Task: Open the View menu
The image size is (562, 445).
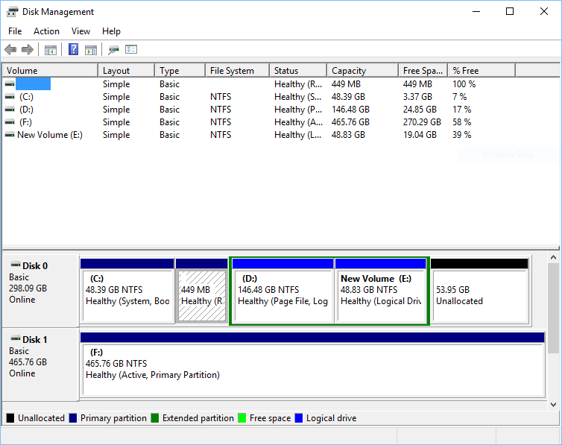Action: click(x=80, y=31)
